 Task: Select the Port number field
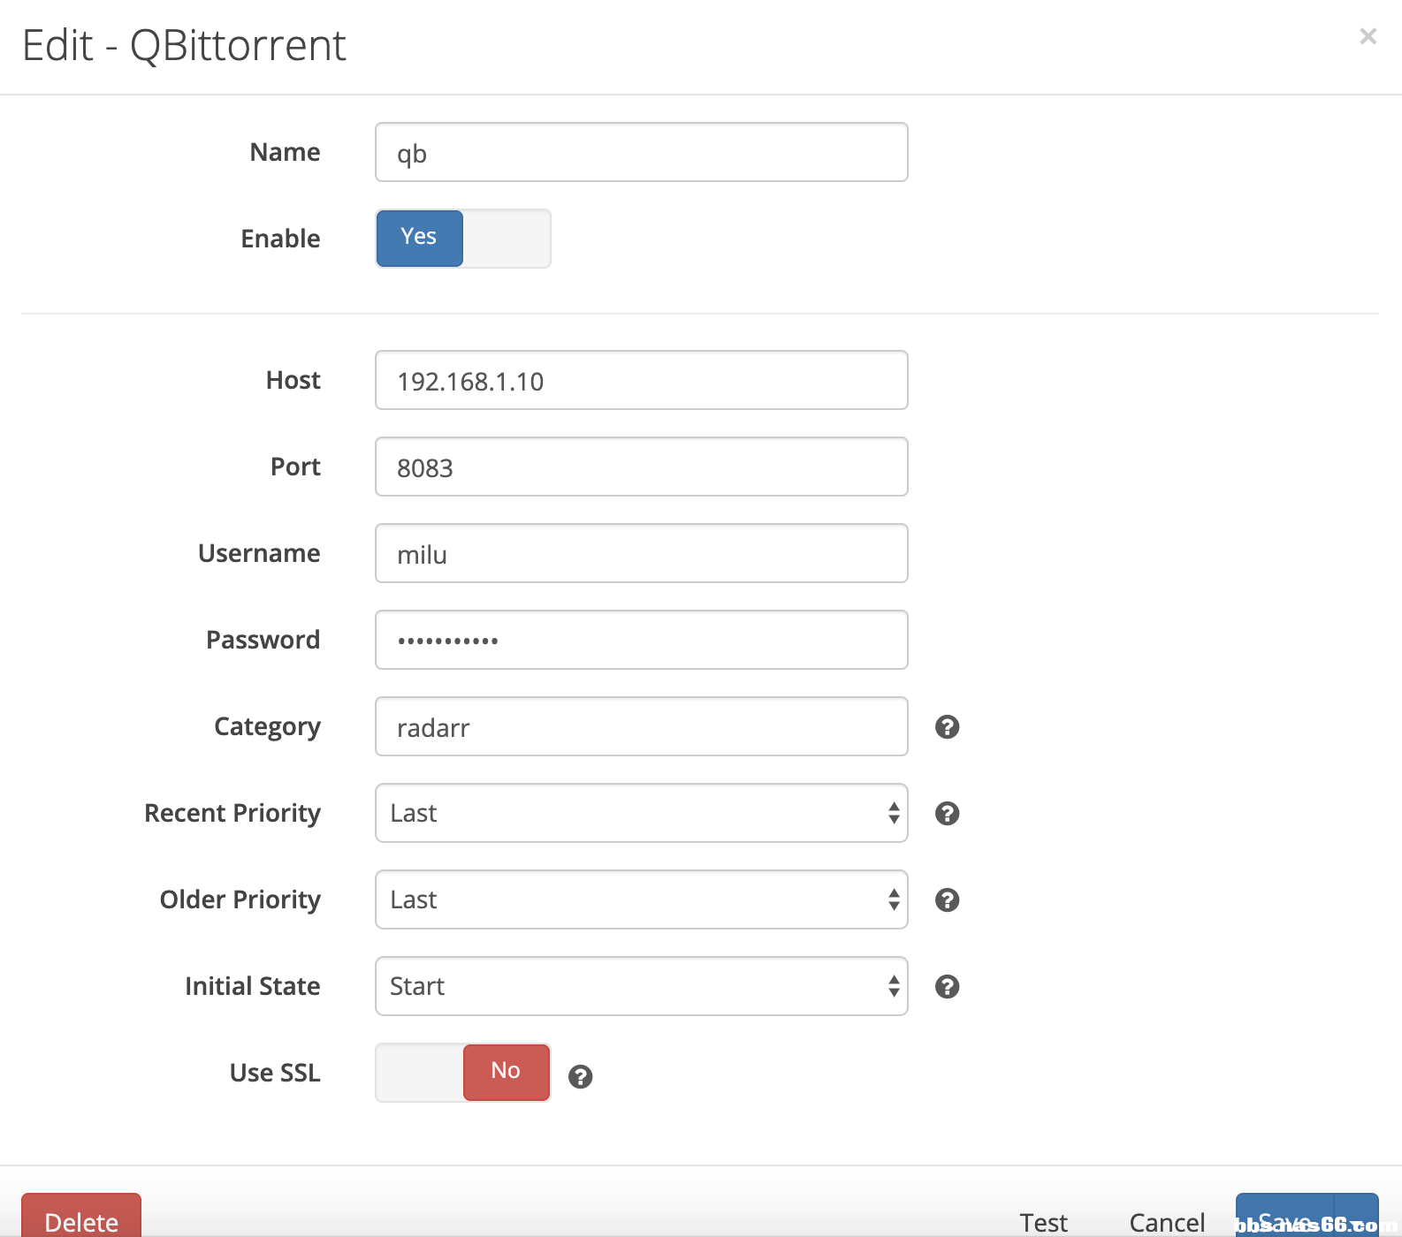click(x=642, y=467)
